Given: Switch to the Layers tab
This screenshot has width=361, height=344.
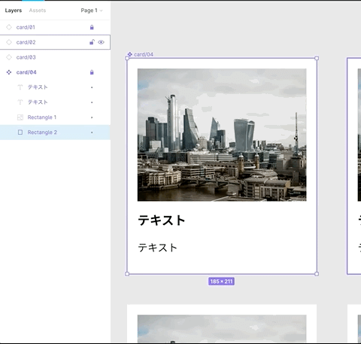Looking at the screenshot, I should (x=14, y=11).
